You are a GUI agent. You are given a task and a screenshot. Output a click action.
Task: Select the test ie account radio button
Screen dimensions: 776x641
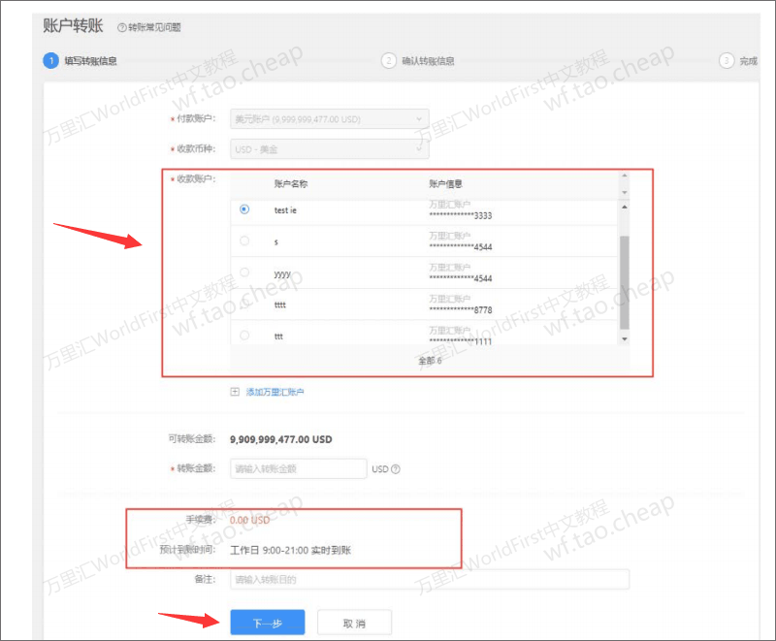(244, 209)
